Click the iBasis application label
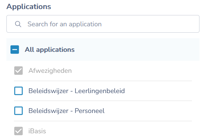The image size is (201, 137). coord(37,131)
